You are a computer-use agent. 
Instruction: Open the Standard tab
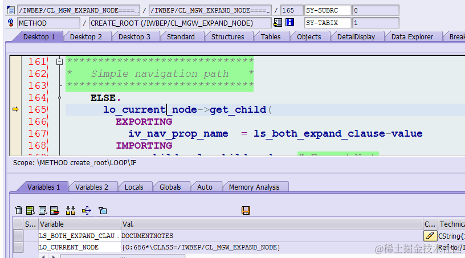[181, 37]
